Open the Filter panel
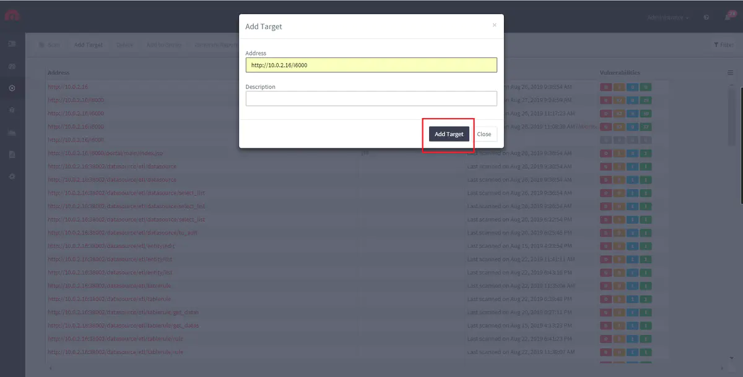Image resolution: width=743 pixels, height=377 pixels. click(723, 45)
